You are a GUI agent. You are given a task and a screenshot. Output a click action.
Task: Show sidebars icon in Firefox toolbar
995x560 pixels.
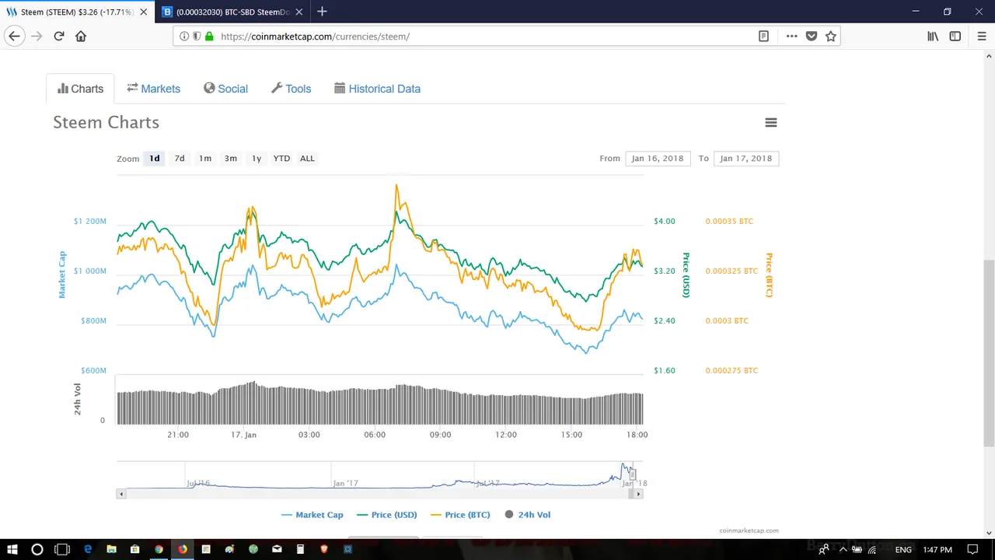(955, 36)
